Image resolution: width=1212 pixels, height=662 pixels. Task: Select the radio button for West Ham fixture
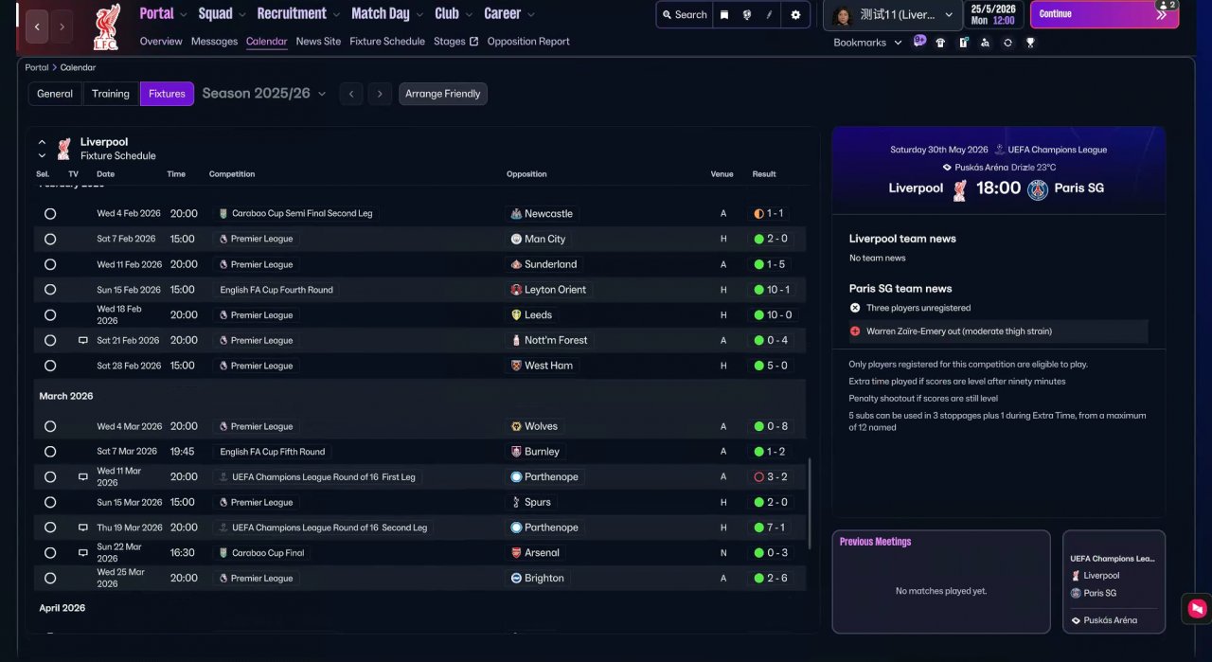tap(50, 366)
